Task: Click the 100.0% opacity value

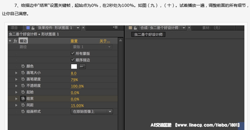Action: tap(77, 86)
